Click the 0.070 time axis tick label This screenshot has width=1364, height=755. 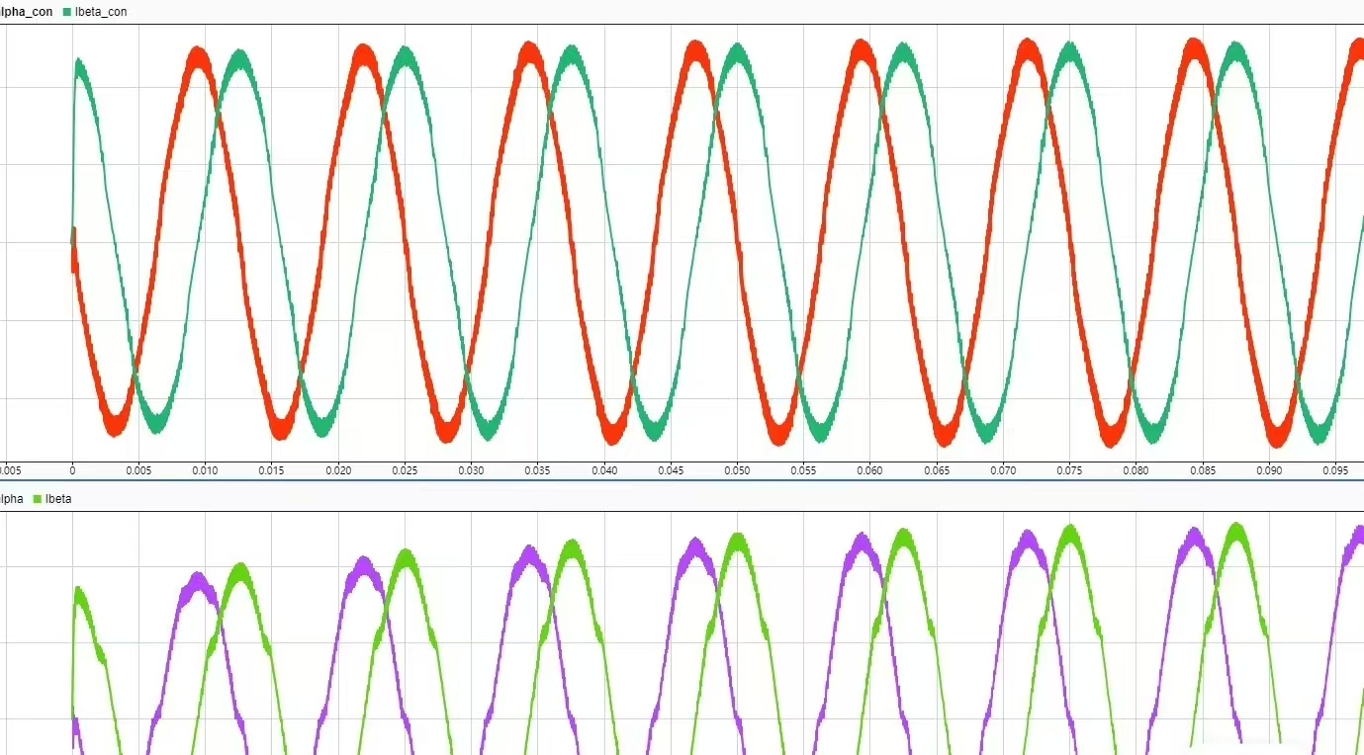pyautogui.click(x=1002, y=470)
